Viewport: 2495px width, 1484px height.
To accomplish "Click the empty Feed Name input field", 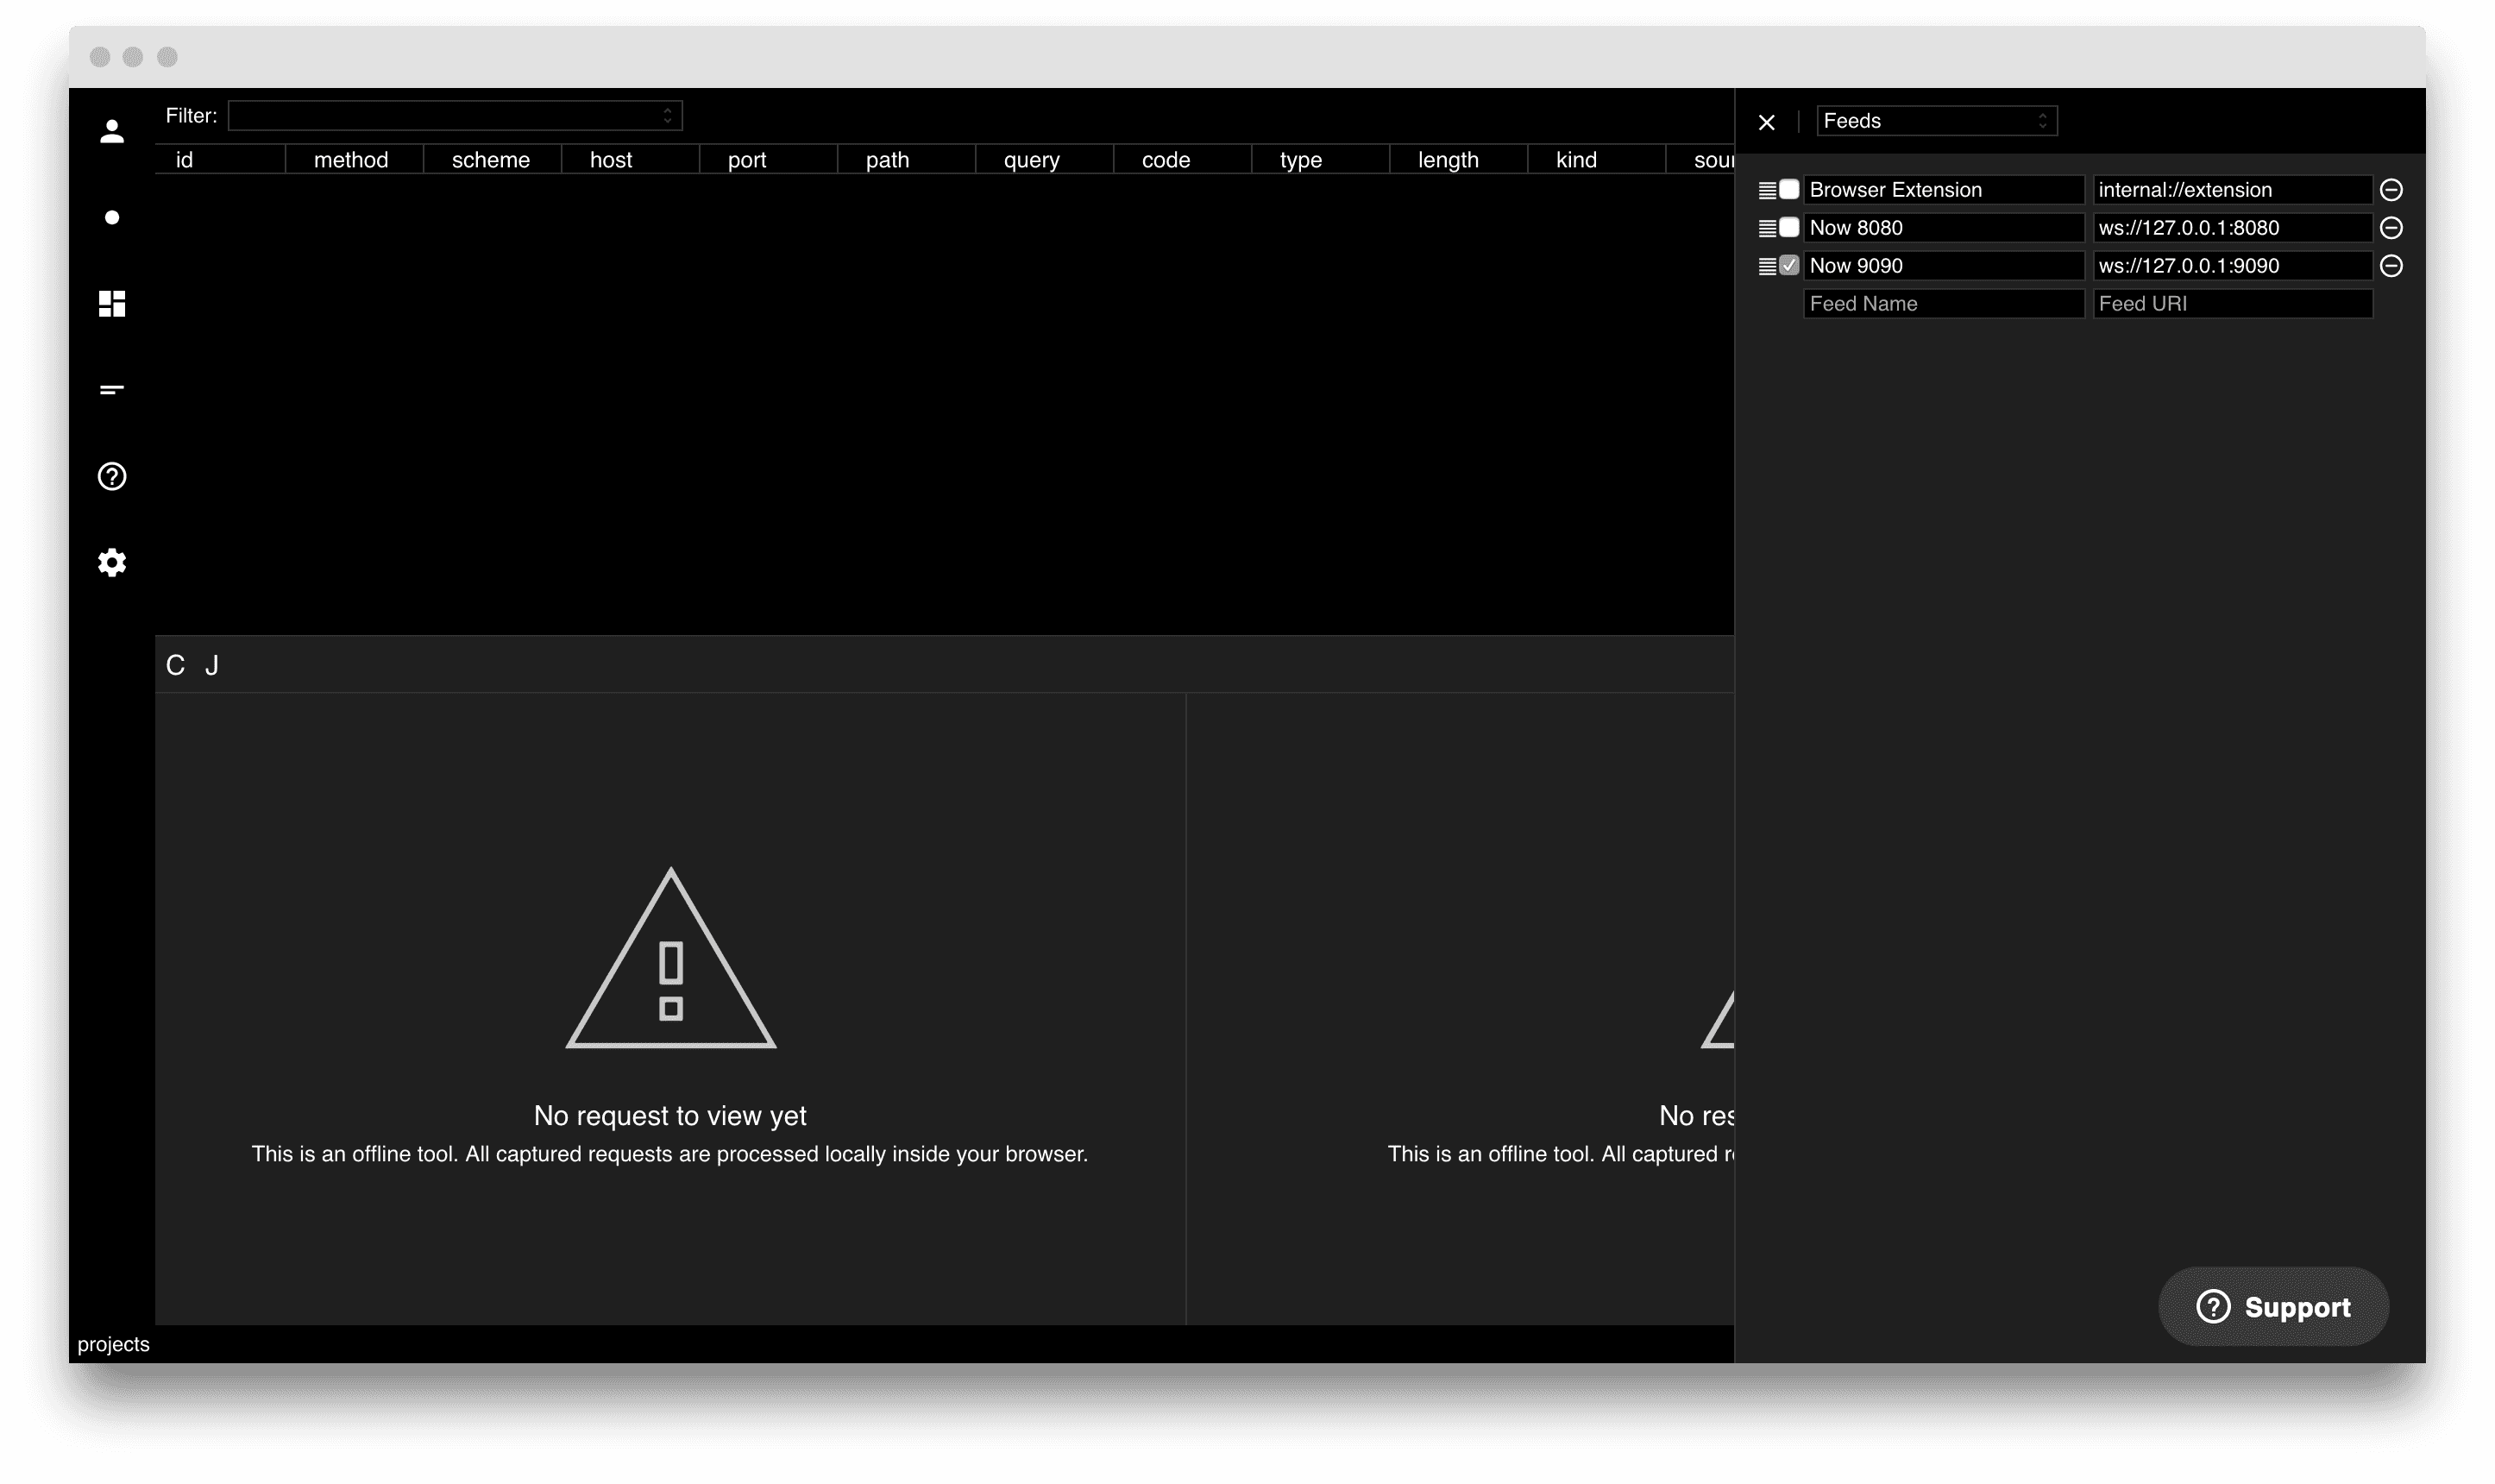I will click(1943, 304).
